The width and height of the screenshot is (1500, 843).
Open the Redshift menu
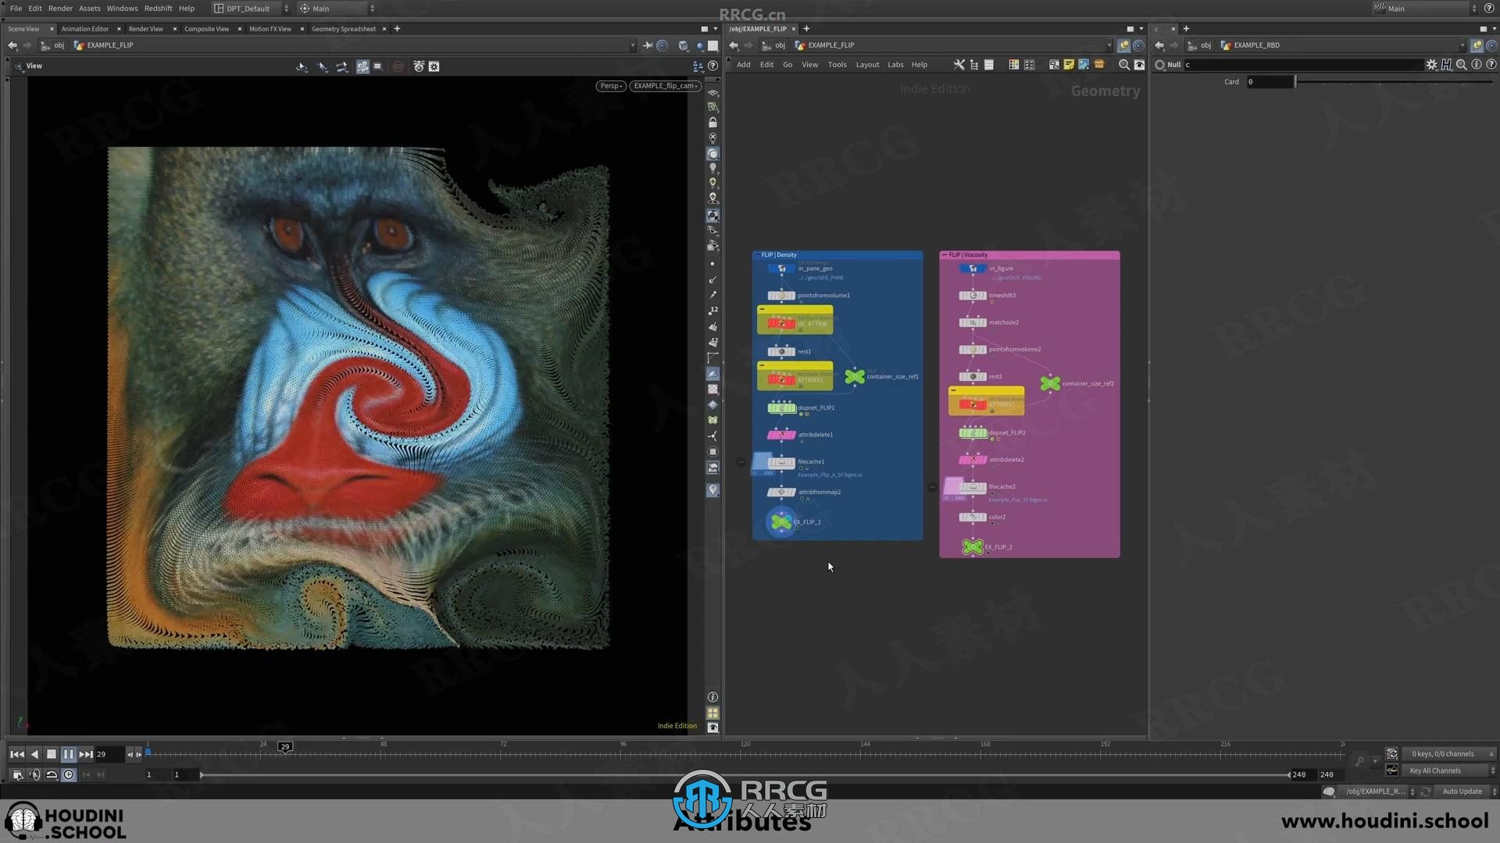point(158,9)
